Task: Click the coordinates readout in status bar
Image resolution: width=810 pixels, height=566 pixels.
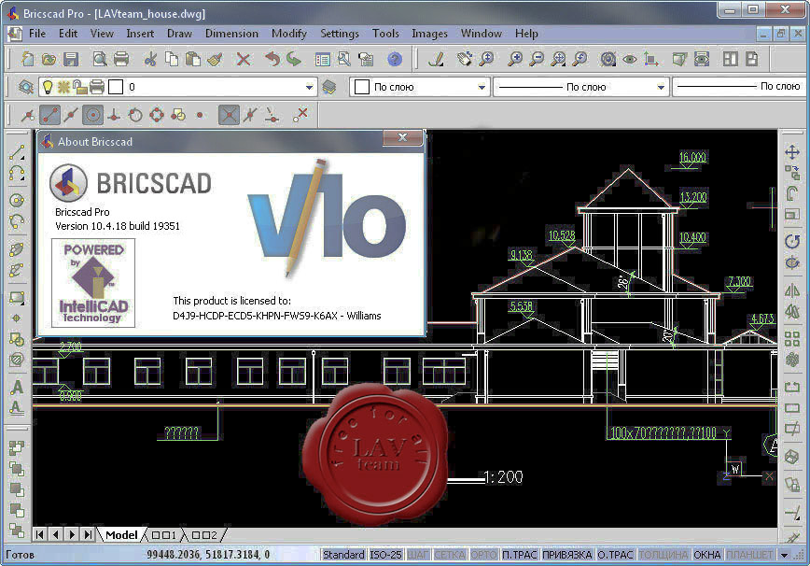Action: pos(208,555)
